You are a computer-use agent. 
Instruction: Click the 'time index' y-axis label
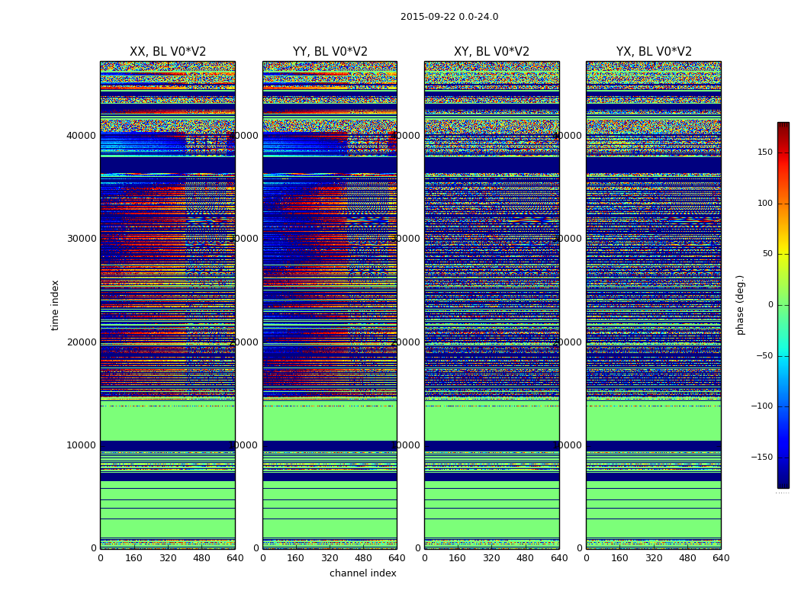point(55,305)
